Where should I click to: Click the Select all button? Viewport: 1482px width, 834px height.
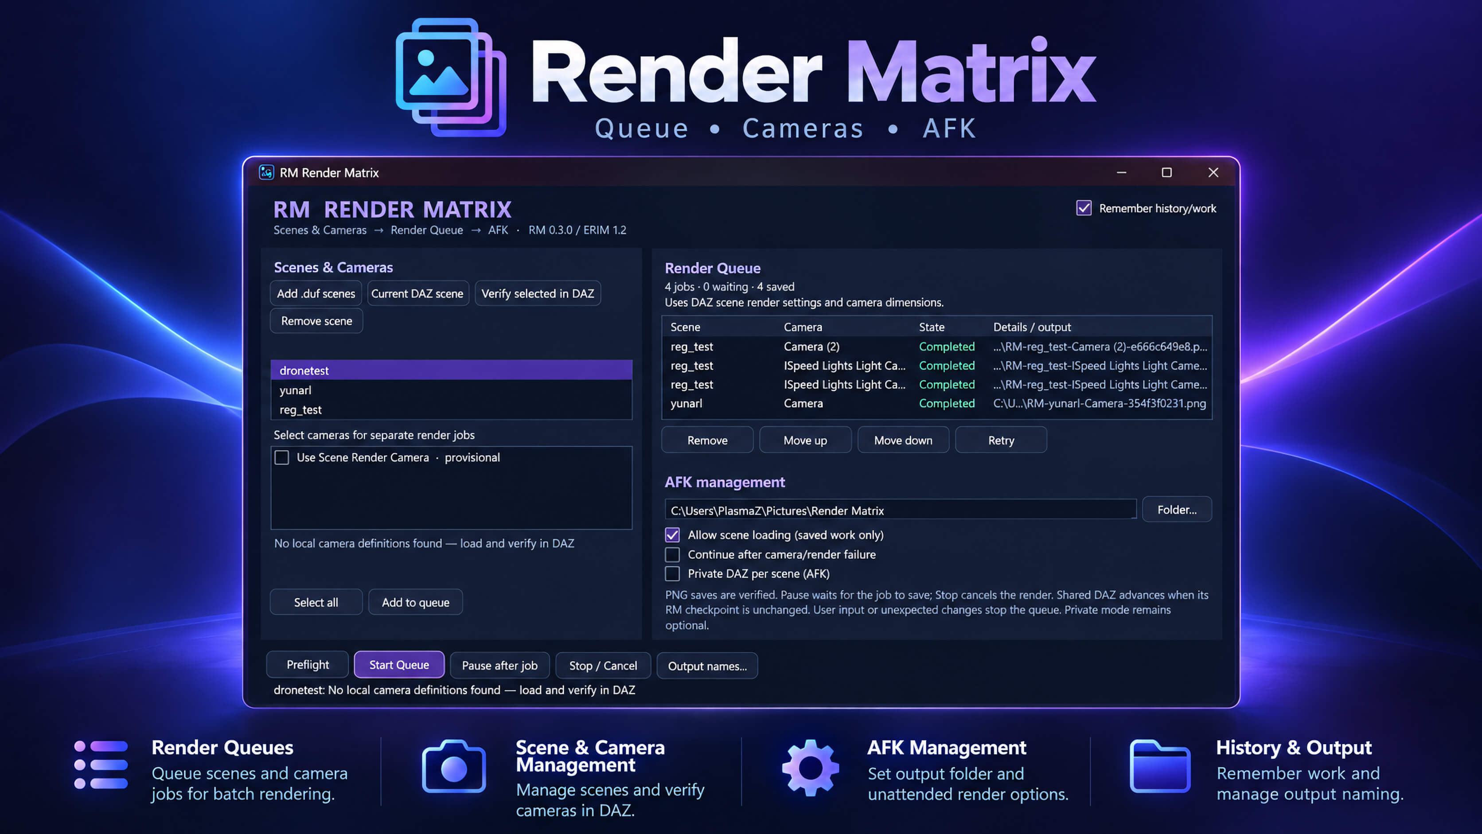pos(316,602)
